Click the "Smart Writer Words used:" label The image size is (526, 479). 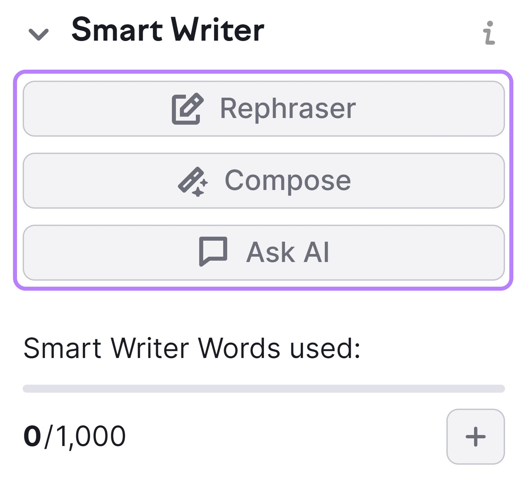pos(192,348)
